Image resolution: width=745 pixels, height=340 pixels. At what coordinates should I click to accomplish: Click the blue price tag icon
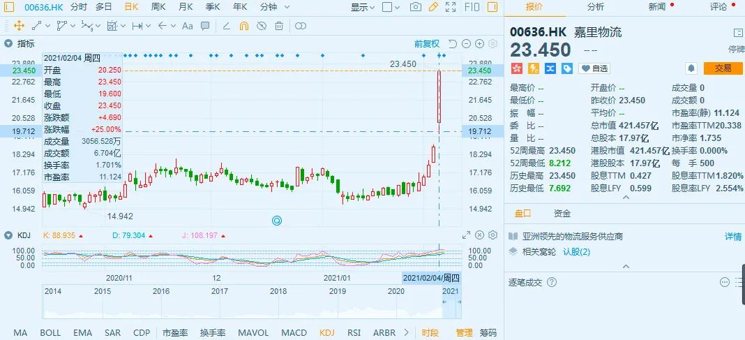pos(567,68)
